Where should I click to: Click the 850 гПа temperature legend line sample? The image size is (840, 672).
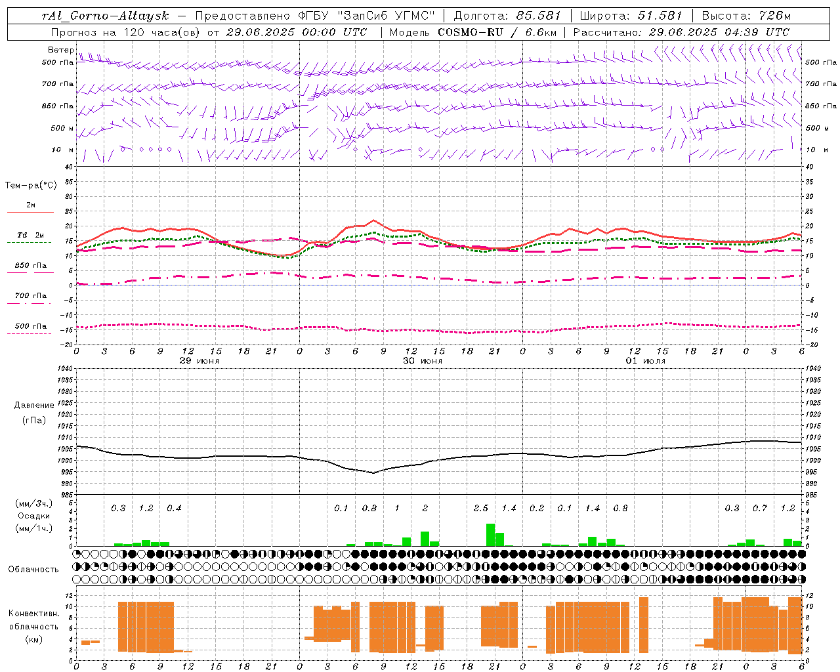tap(30, 272)
